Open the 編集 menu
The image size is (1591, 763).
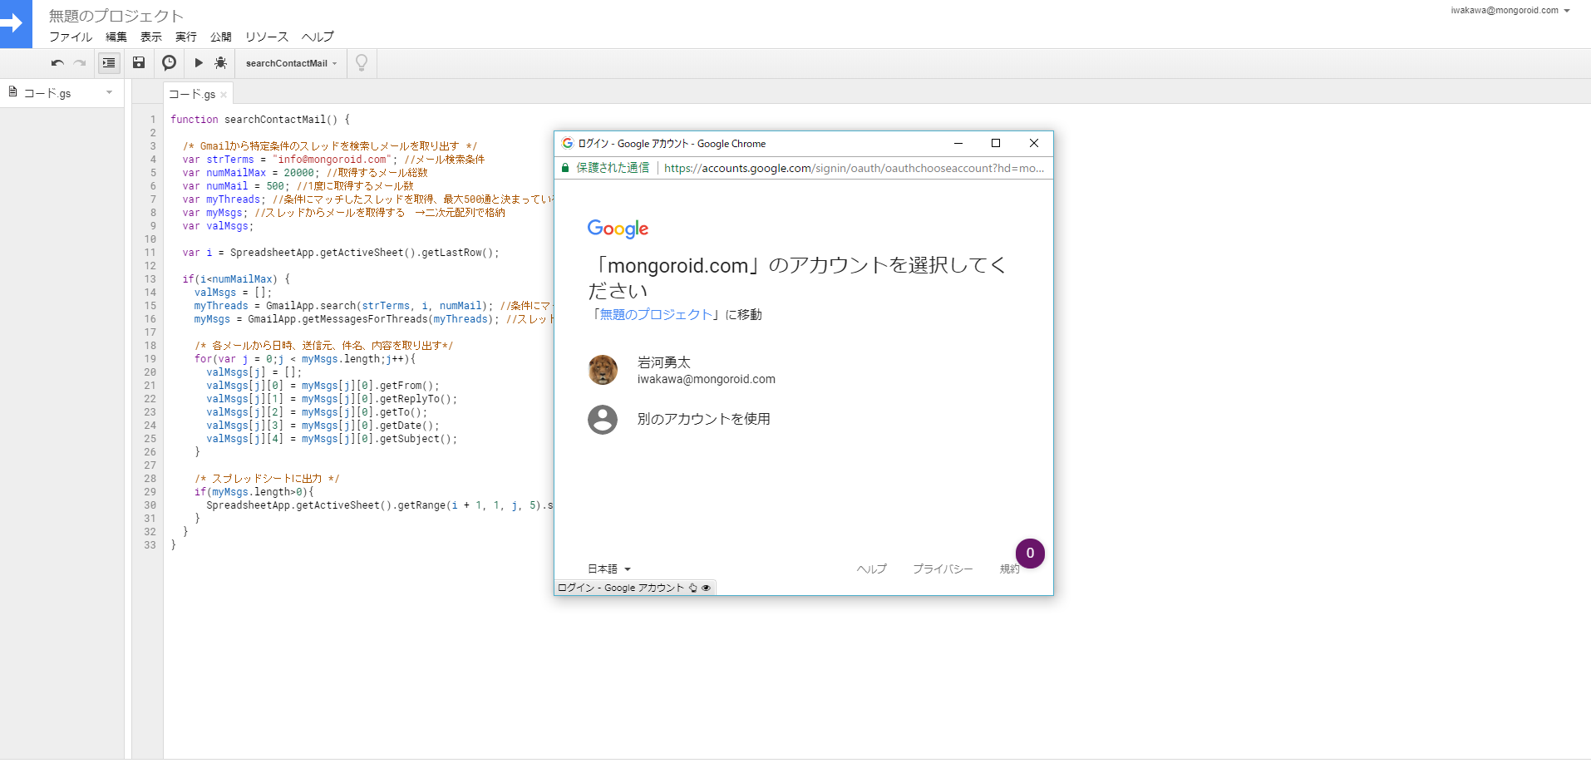point(116,37)
